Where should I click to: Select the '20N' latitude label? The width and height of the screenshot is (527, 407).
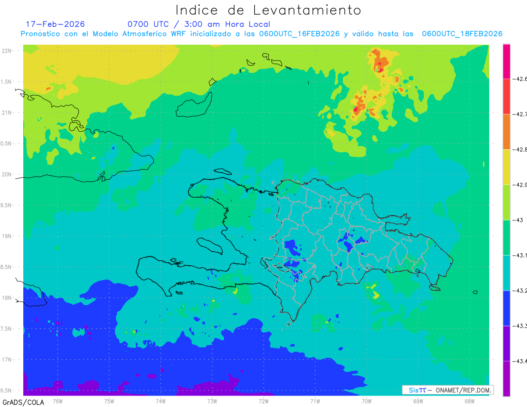[7, 174]
